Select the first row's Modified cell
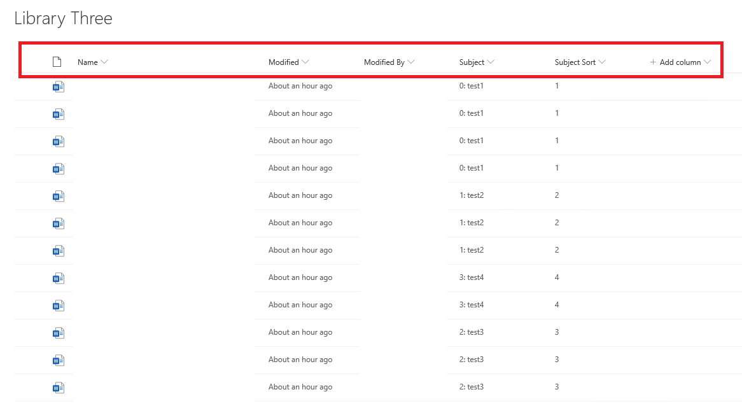The width and height of the screenshot is (742, 406). pyautogui.click(x=300, y=86)
